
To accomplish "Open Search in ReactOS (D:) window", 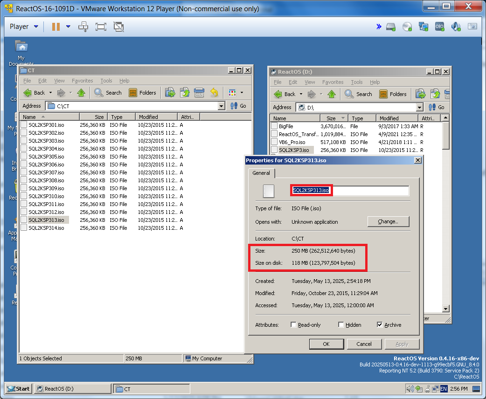I will point(358,94).
